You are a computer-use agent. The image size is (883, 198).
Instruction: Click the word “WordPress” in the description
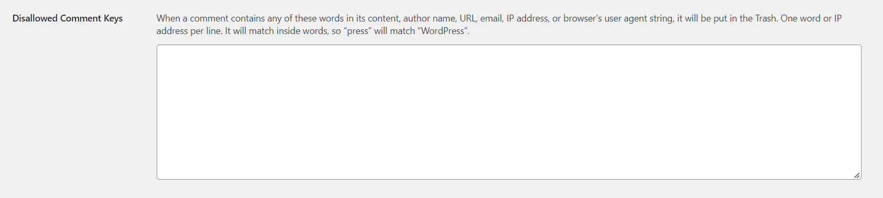[443, 31]
